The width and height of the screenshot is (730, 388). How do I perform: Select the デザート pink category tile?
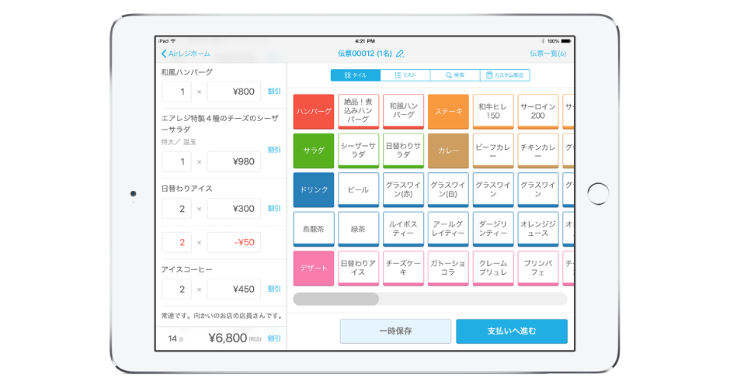(314, 268)
